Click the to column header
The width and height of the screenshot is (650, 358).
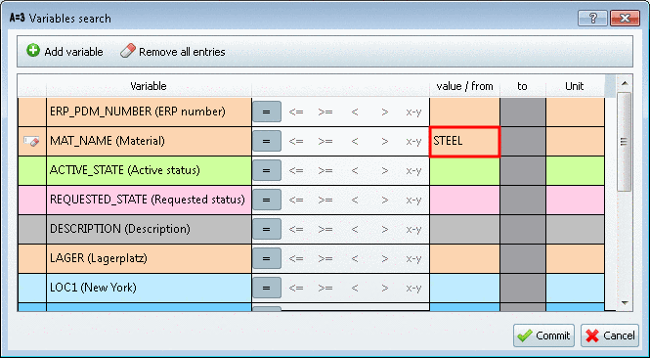coord(522,86)
